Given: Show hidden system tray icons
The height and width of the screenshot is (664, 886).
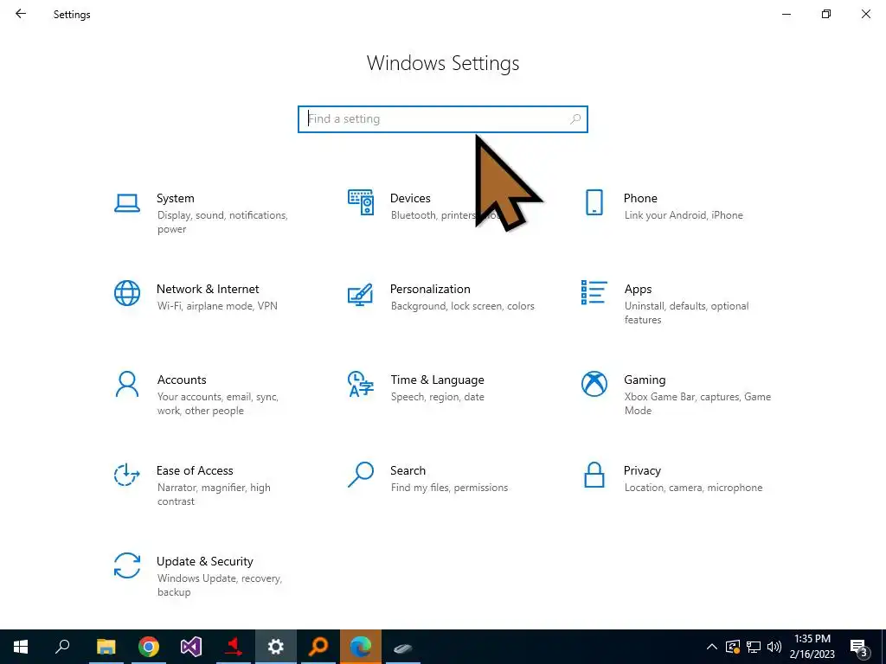Looking at the screenshot, I should (712, 647).
